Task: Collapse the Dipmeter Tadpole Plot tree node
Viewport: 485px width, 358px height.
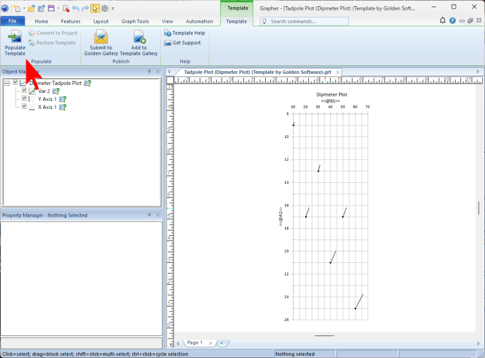Action: (7, 83)
